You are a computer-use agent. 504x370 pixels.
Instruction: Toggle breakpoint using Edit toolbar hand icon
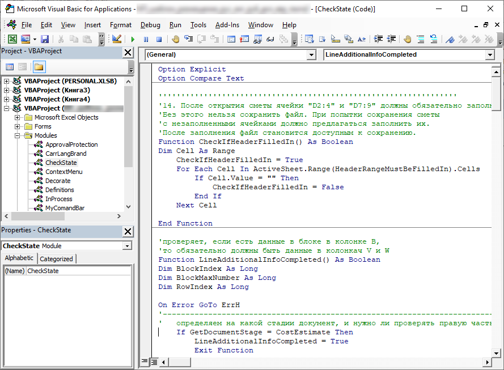coord(408,39)
